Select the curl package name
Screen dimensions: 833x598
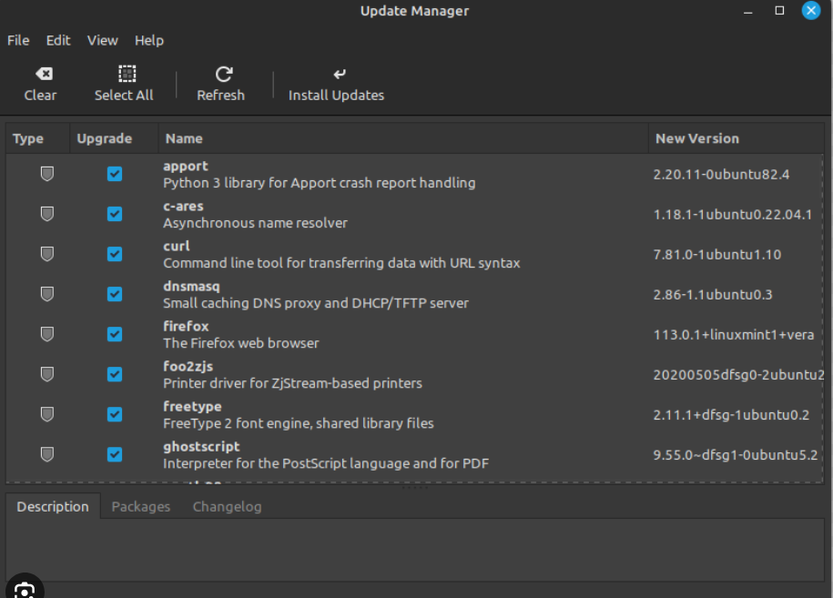[177, 247]
